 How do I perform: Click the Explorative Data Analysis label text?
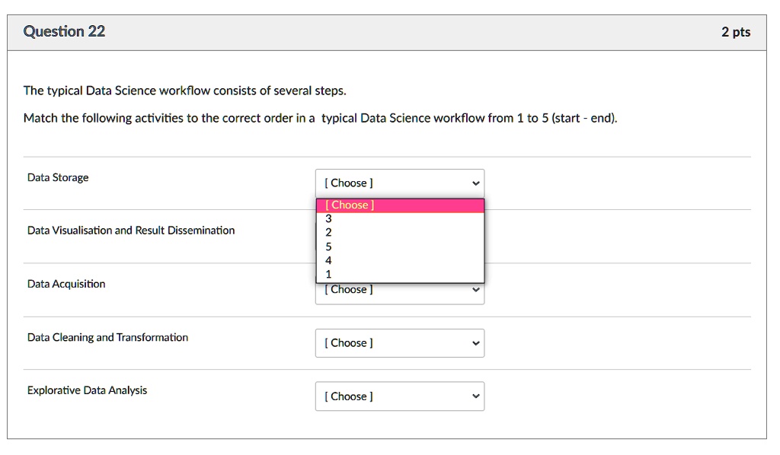85,390
